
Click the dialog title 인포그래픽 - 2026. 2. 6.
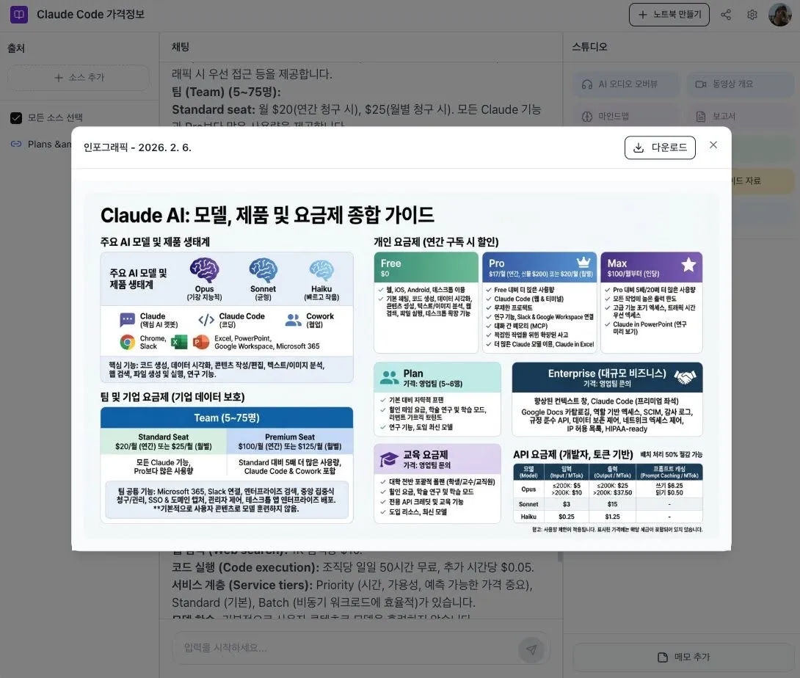click(x=137, y=147)
